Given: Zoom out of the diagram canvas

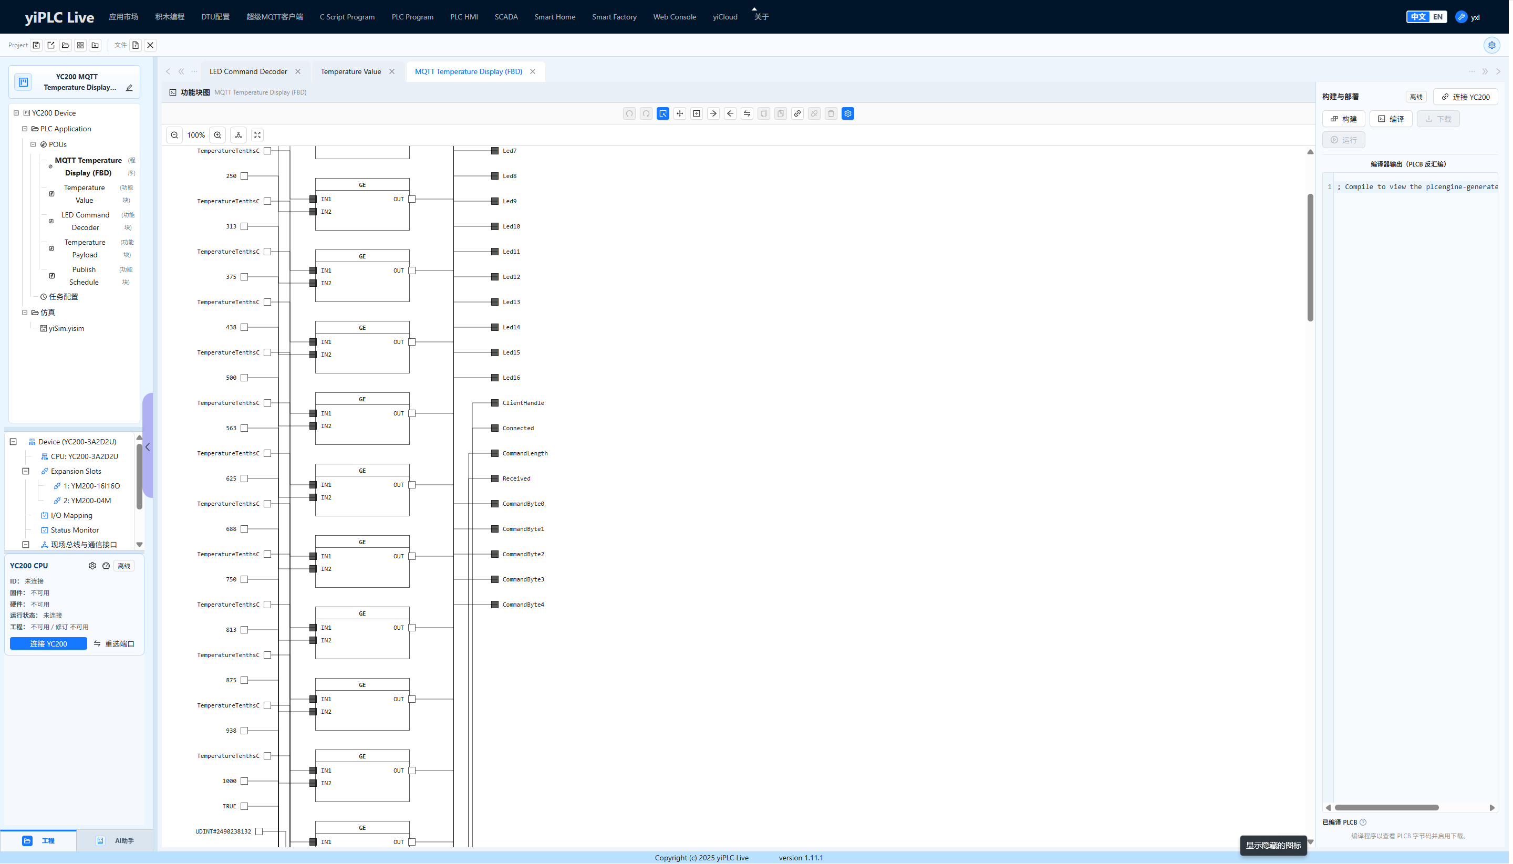Looking at the screenshot, I should pyautogui.click(x=174, y=136).
